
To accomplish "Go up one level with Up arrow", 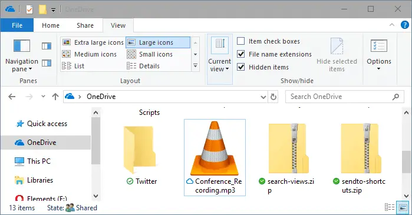I will click(x=55, y=97).
